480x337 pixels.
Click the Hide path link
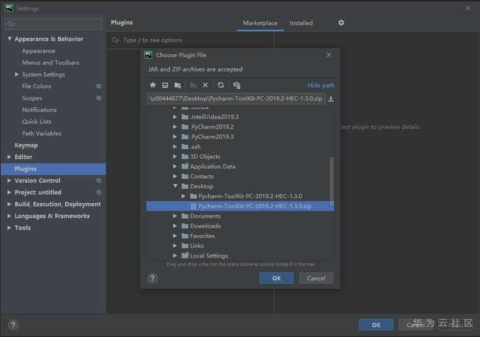321,85
